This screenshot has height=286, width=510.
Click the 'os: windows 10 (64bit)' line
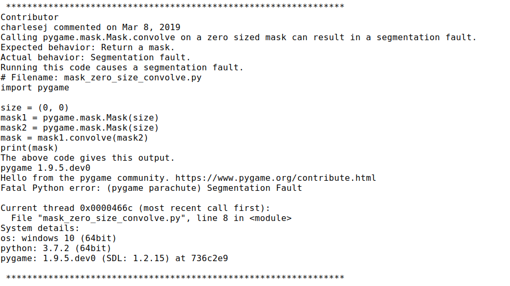(58, 238)
